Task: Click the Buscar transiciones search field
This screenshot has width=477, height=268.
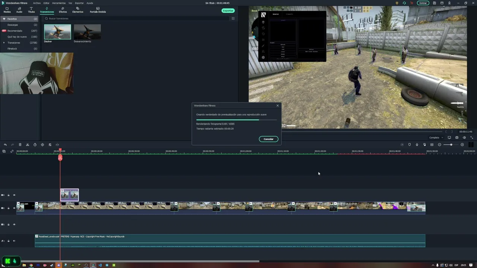Action: click(x=136, y=18)
